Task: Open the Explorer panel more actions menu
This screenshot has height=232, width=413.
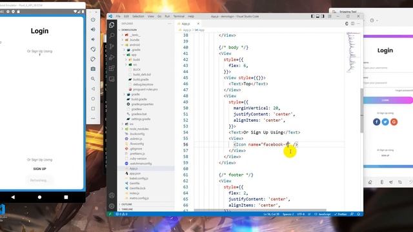Action: pos(169,23)
